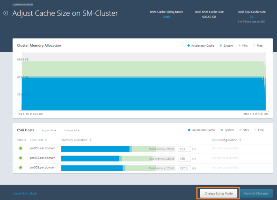Viewport: 277px width, 200px height.
Task: Click No device available for sm003
Action: point(225,167)
